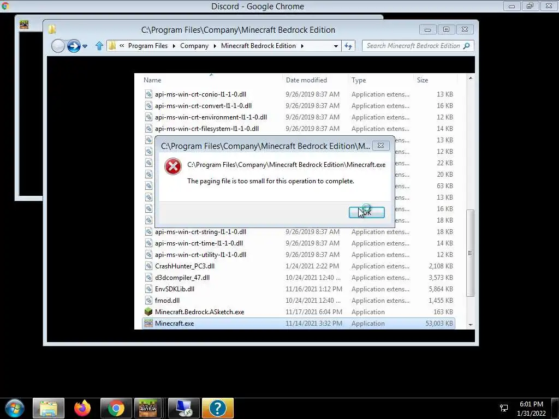Click the file list scroll down arrow

(470, 325)
